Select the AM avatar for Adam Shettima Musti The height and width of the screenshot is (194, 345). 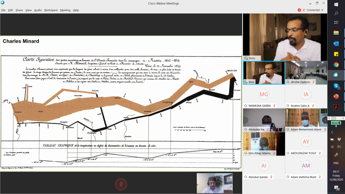coord(306,166)
